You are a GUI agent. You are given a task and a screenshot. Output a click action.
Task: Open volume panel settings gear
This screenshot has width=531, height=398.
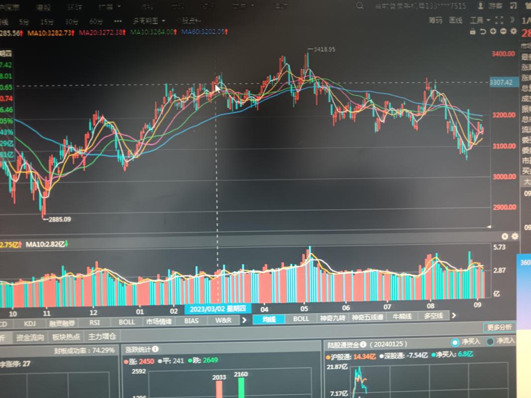pos(515,236)
